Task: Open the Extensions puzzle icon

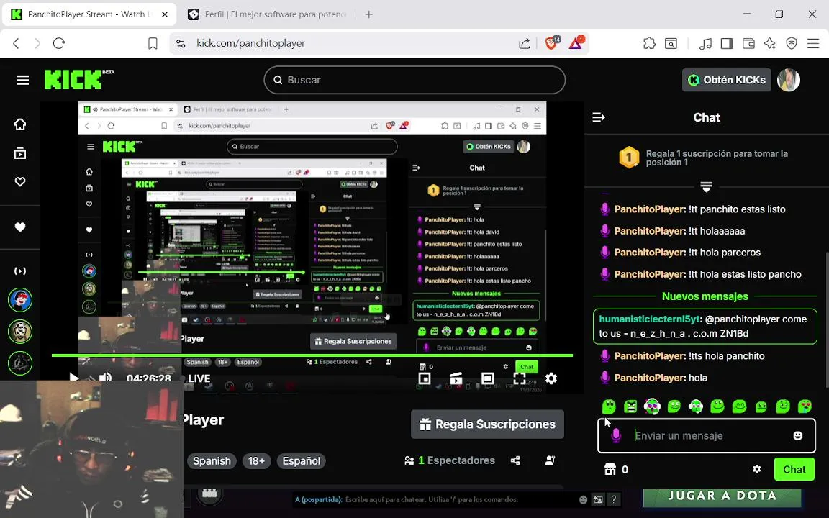Action: (649, 43)
